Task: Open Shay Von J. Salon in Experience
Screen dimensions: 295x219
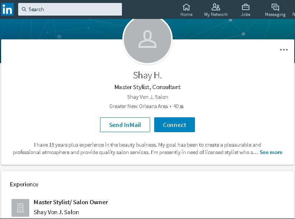Action: [56, 212]
